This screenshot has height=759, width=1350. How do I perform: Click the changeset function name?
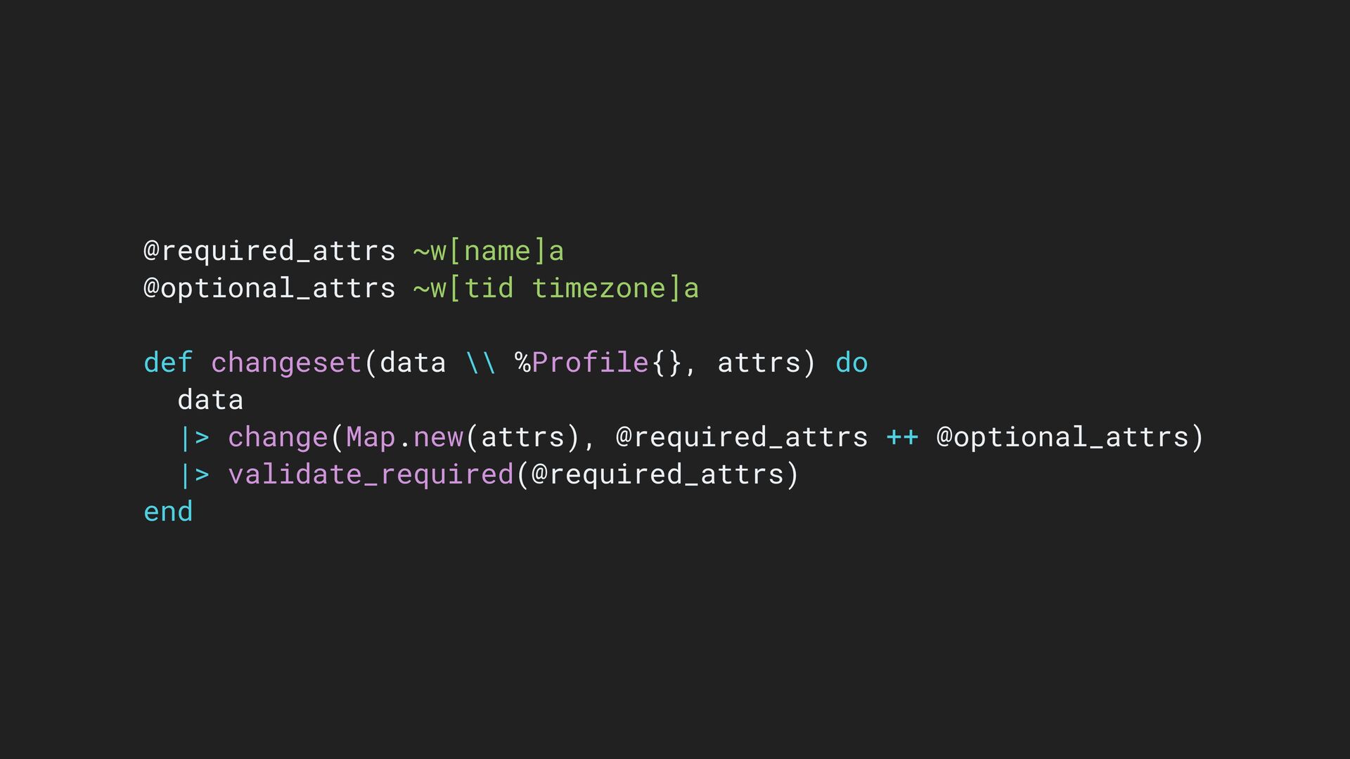coord(286,363)
